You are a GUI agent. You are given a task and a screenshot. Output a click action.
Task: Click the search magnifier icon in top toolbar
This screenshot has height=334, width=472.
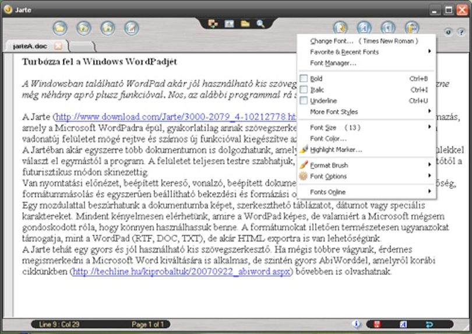pos(260,23)
